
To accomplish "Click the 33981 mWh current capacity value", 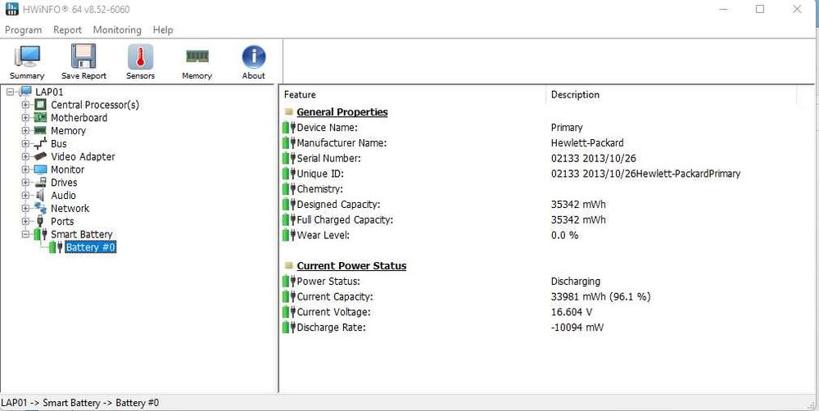I will coord(600,296).
